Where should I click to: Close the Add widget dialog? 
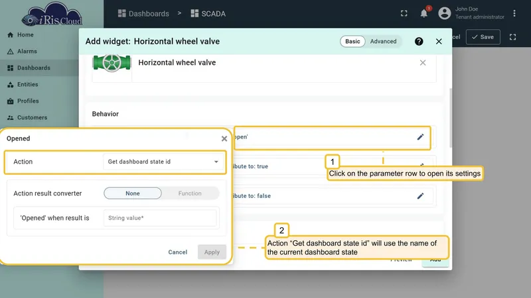coord(439,41)
